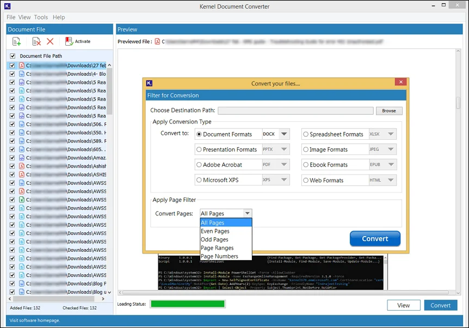Click the file list horizontal scrollbar
Screen dimensions: 469x328
click(x=56, y=299)
